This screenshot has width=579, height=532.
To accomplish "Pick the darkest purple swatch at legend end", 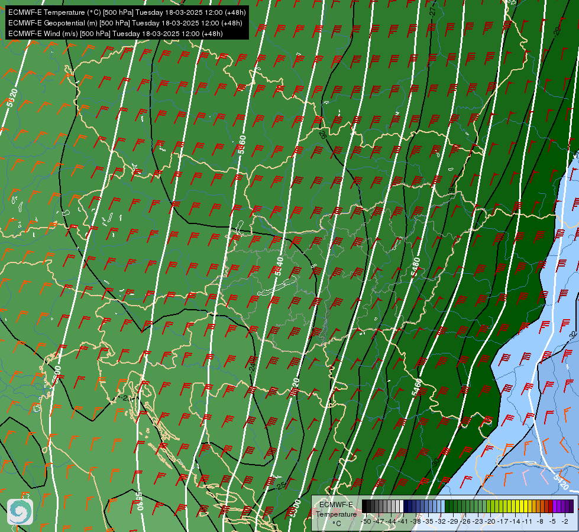I will (571, 506).
